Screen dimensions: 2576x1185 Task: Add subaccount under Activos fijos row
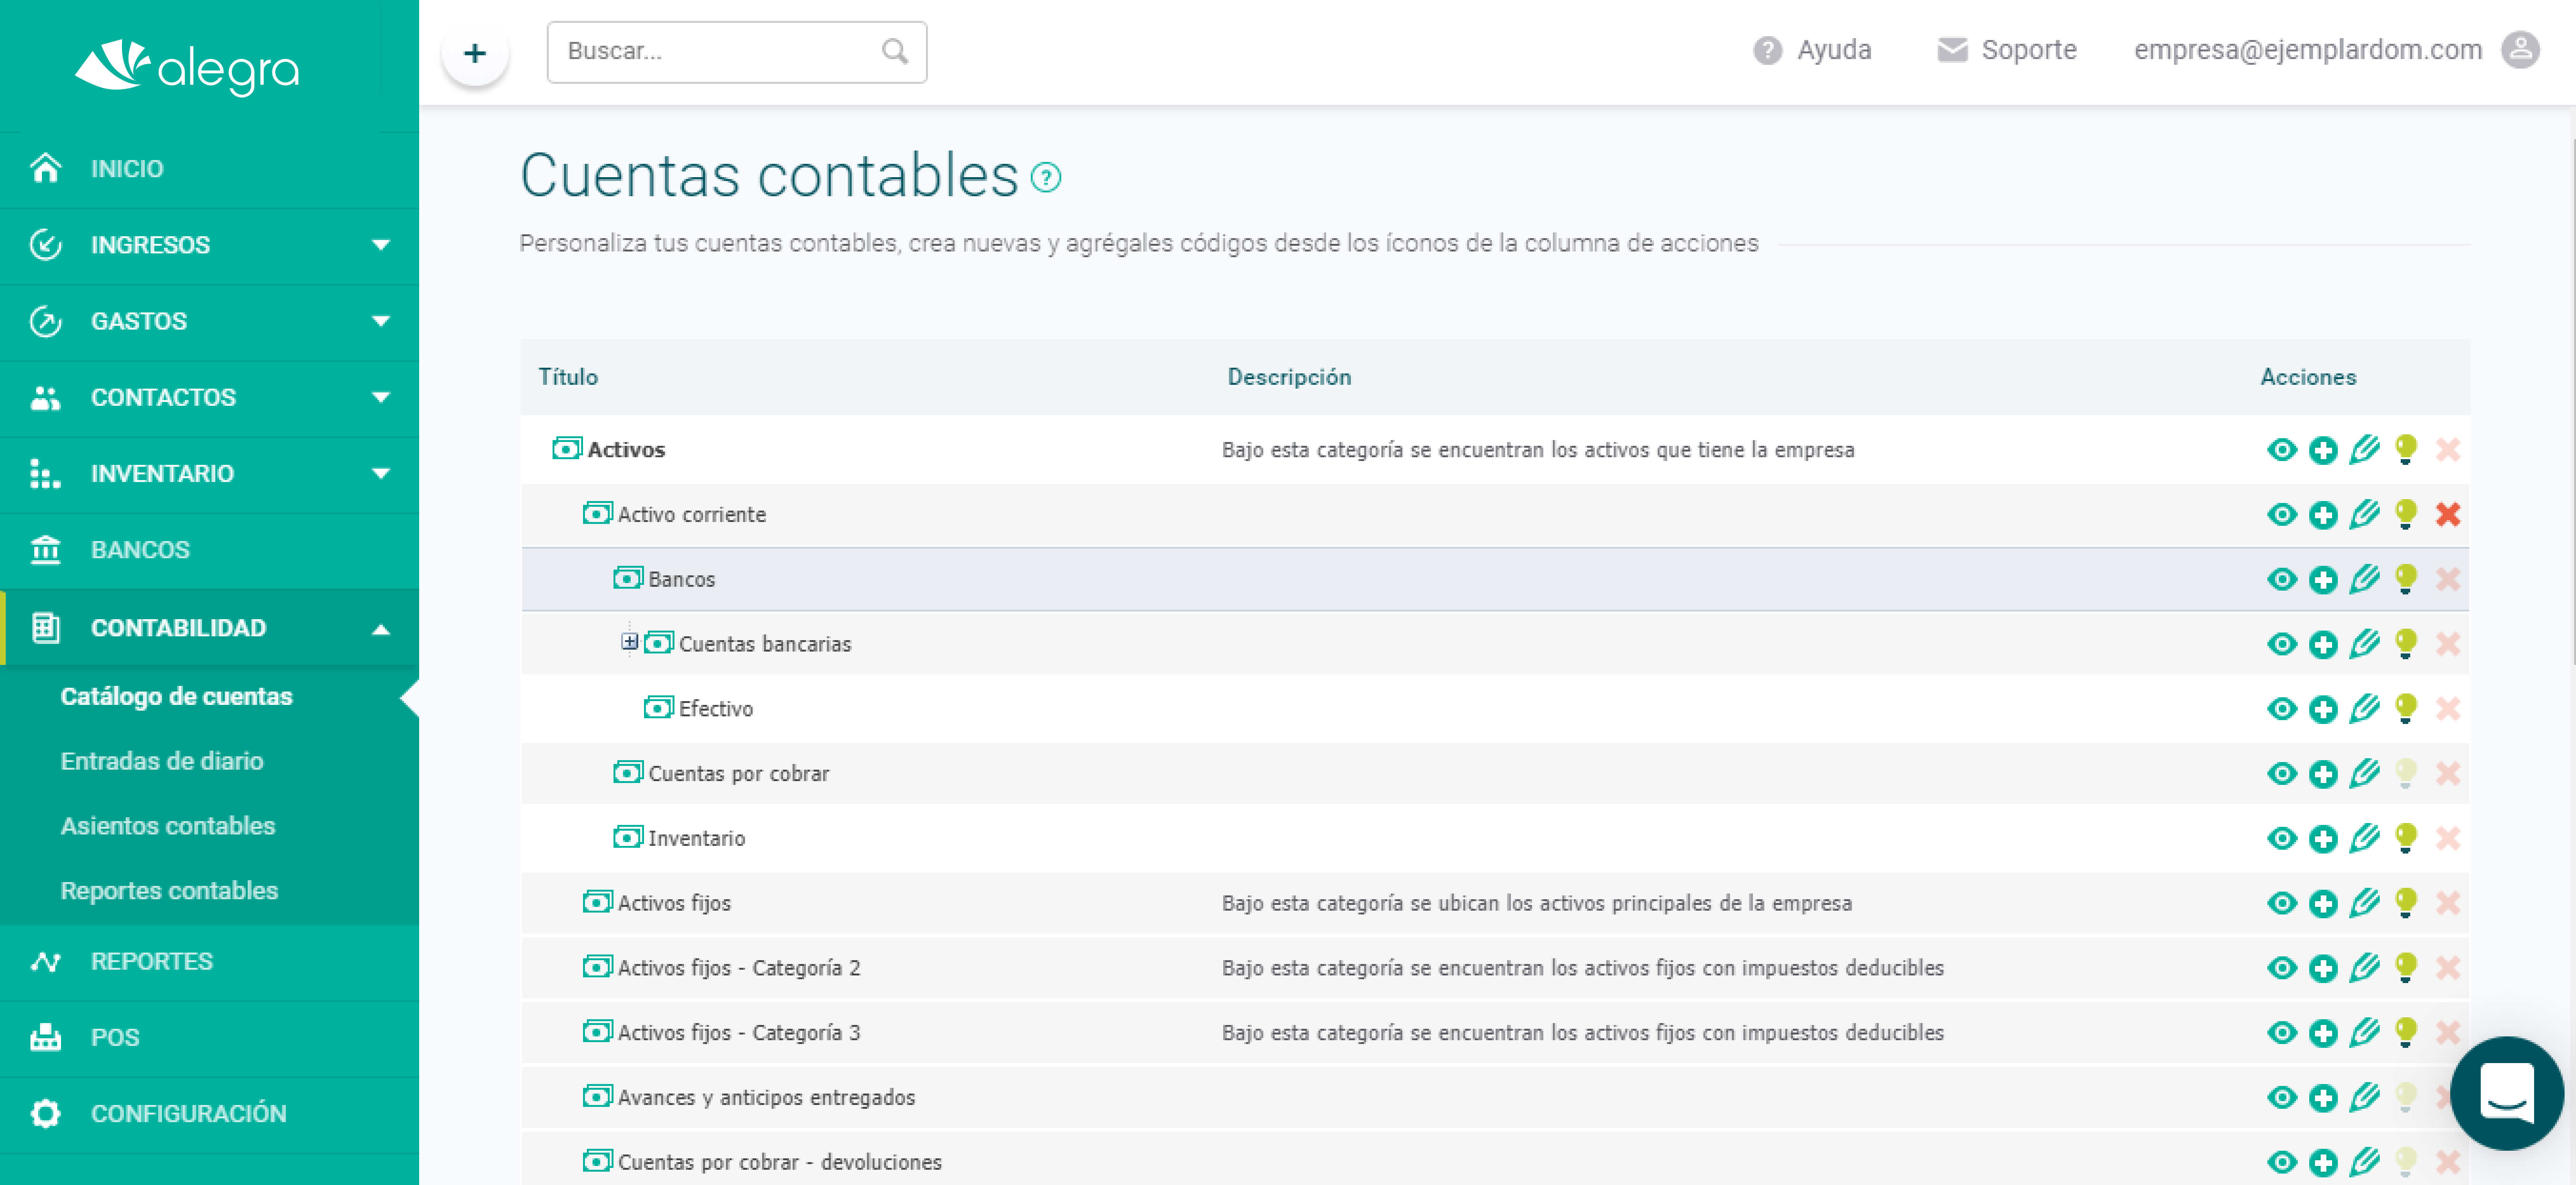[2323, 905]
